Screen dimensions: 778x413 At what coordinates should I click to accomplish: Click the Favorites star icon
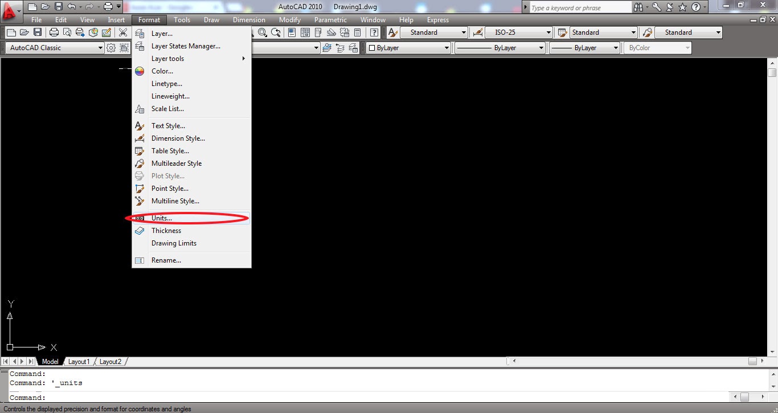pos(683,7)
